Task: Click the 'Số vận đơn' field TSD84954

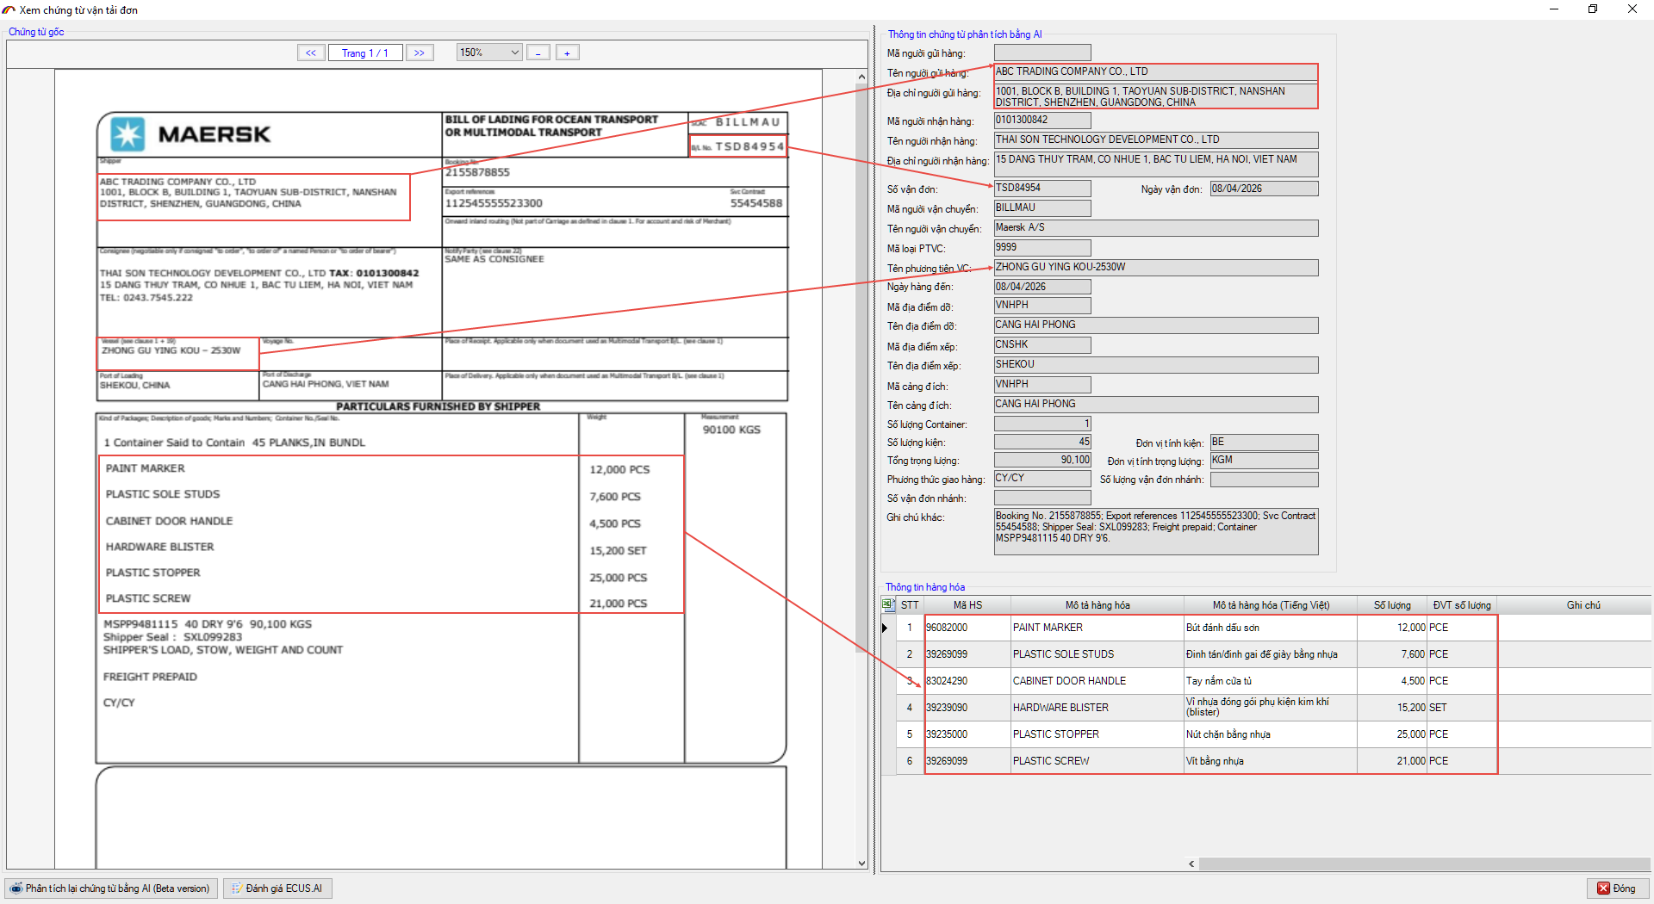Action: 1042,189
